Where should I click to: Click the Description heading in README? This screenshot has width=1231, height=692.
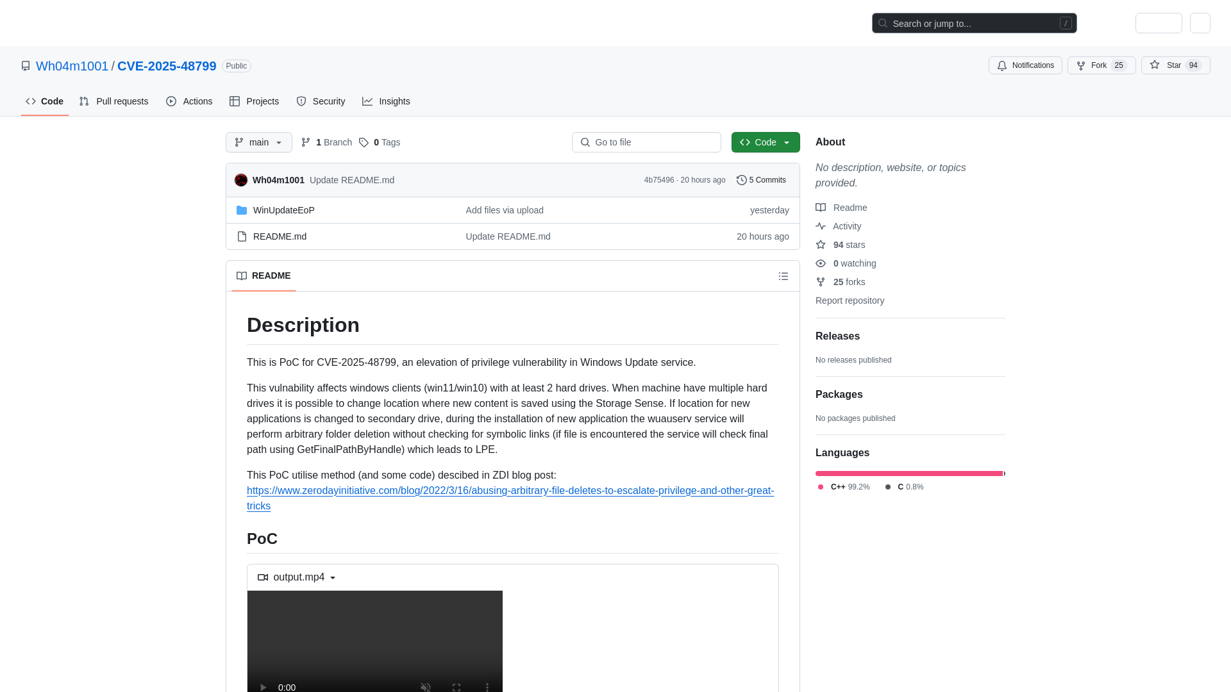pos(303,325)
